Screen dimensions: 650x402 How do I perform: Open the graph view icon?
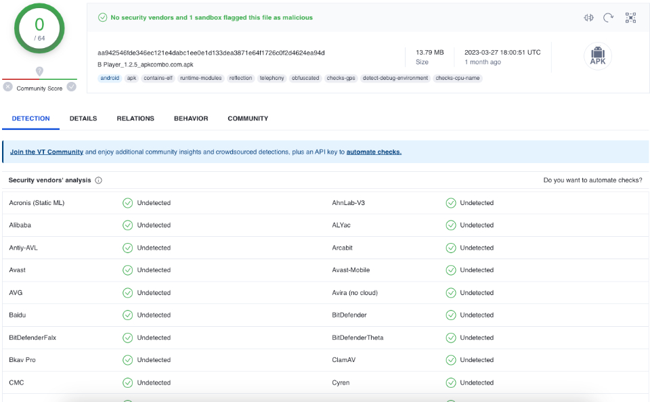630,18
